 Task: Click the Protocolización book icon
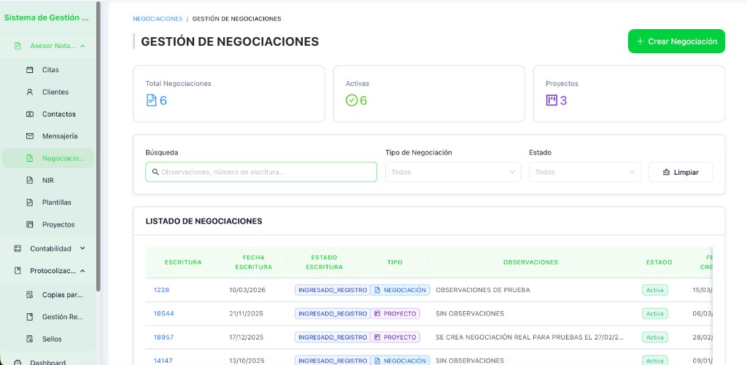tap(18, 271)
